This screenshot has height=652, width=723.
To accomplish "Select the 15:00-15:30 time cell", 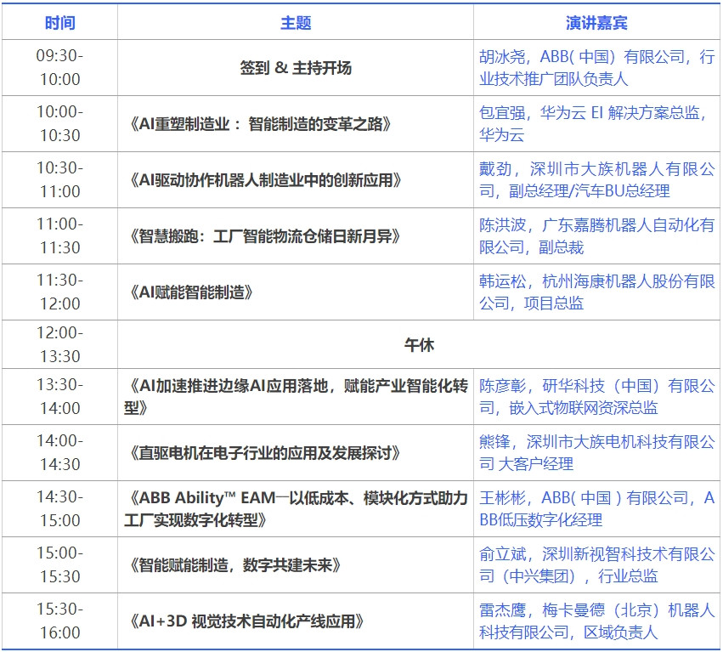I will [x=60, y=564].
